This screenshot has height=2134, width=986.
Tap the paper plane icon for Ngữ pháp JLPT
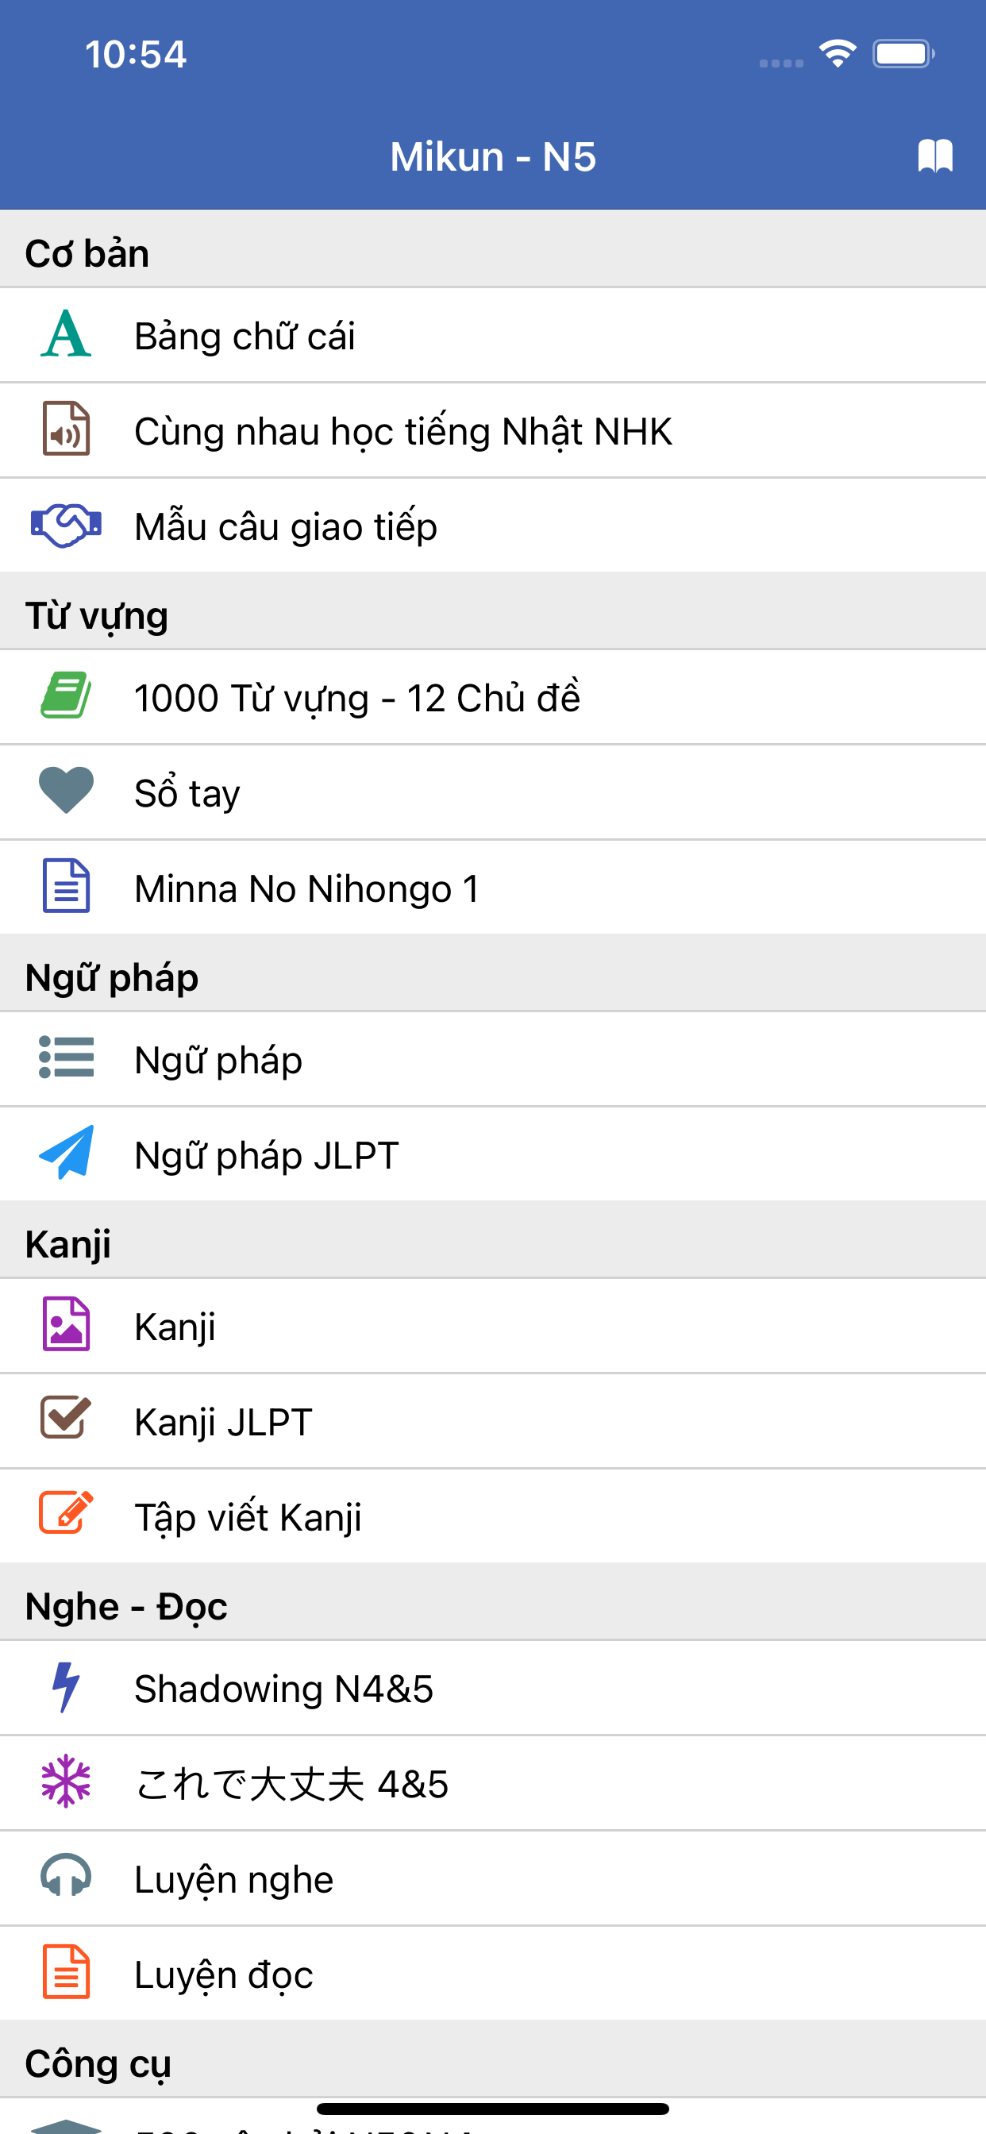click(x=66, y=1155)
